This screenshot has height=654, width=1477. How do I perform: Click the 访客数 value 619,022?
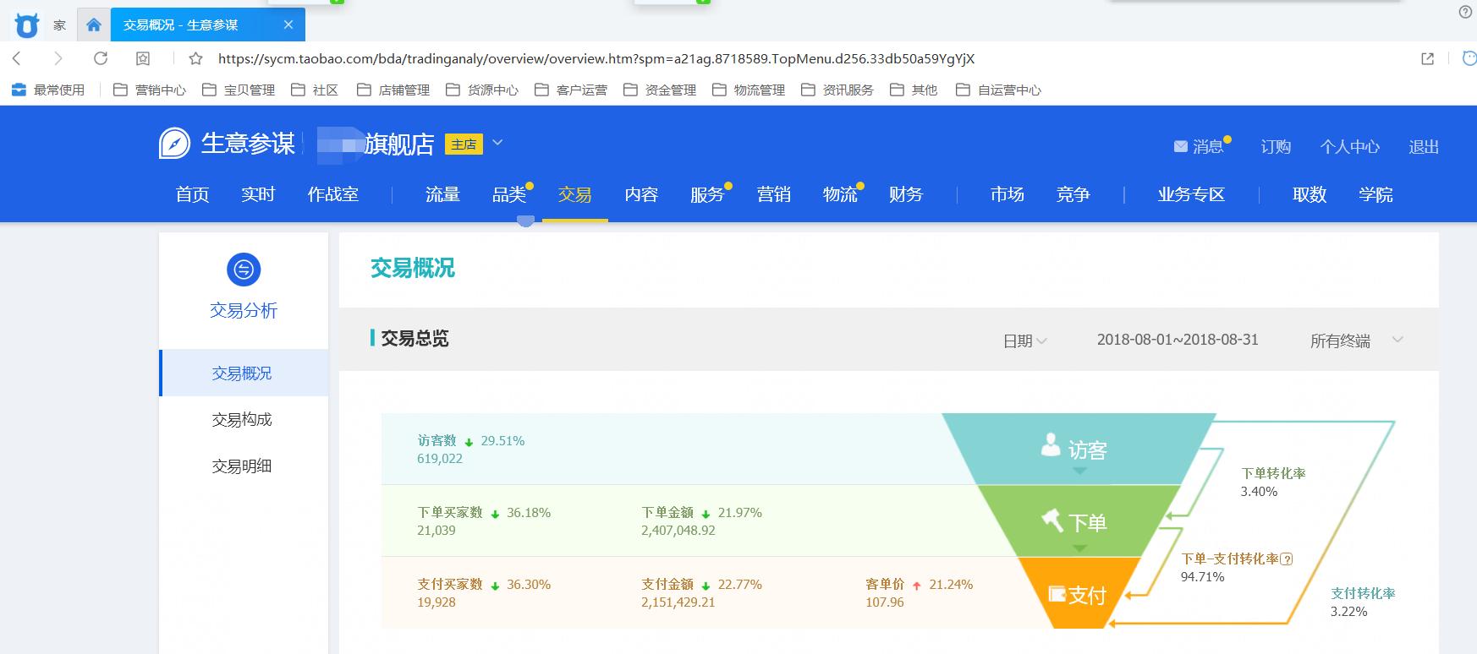pyautogui.click(x=440, y=459)
